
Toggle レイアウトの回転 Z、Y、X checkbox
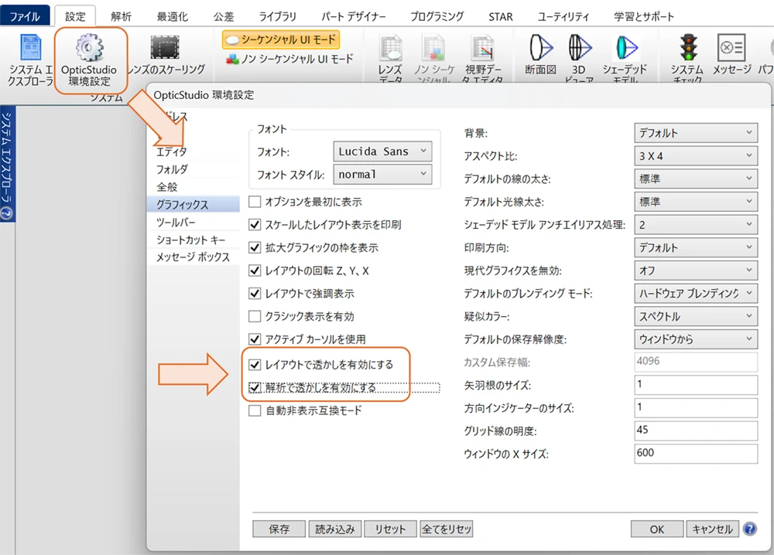[255, 271]
